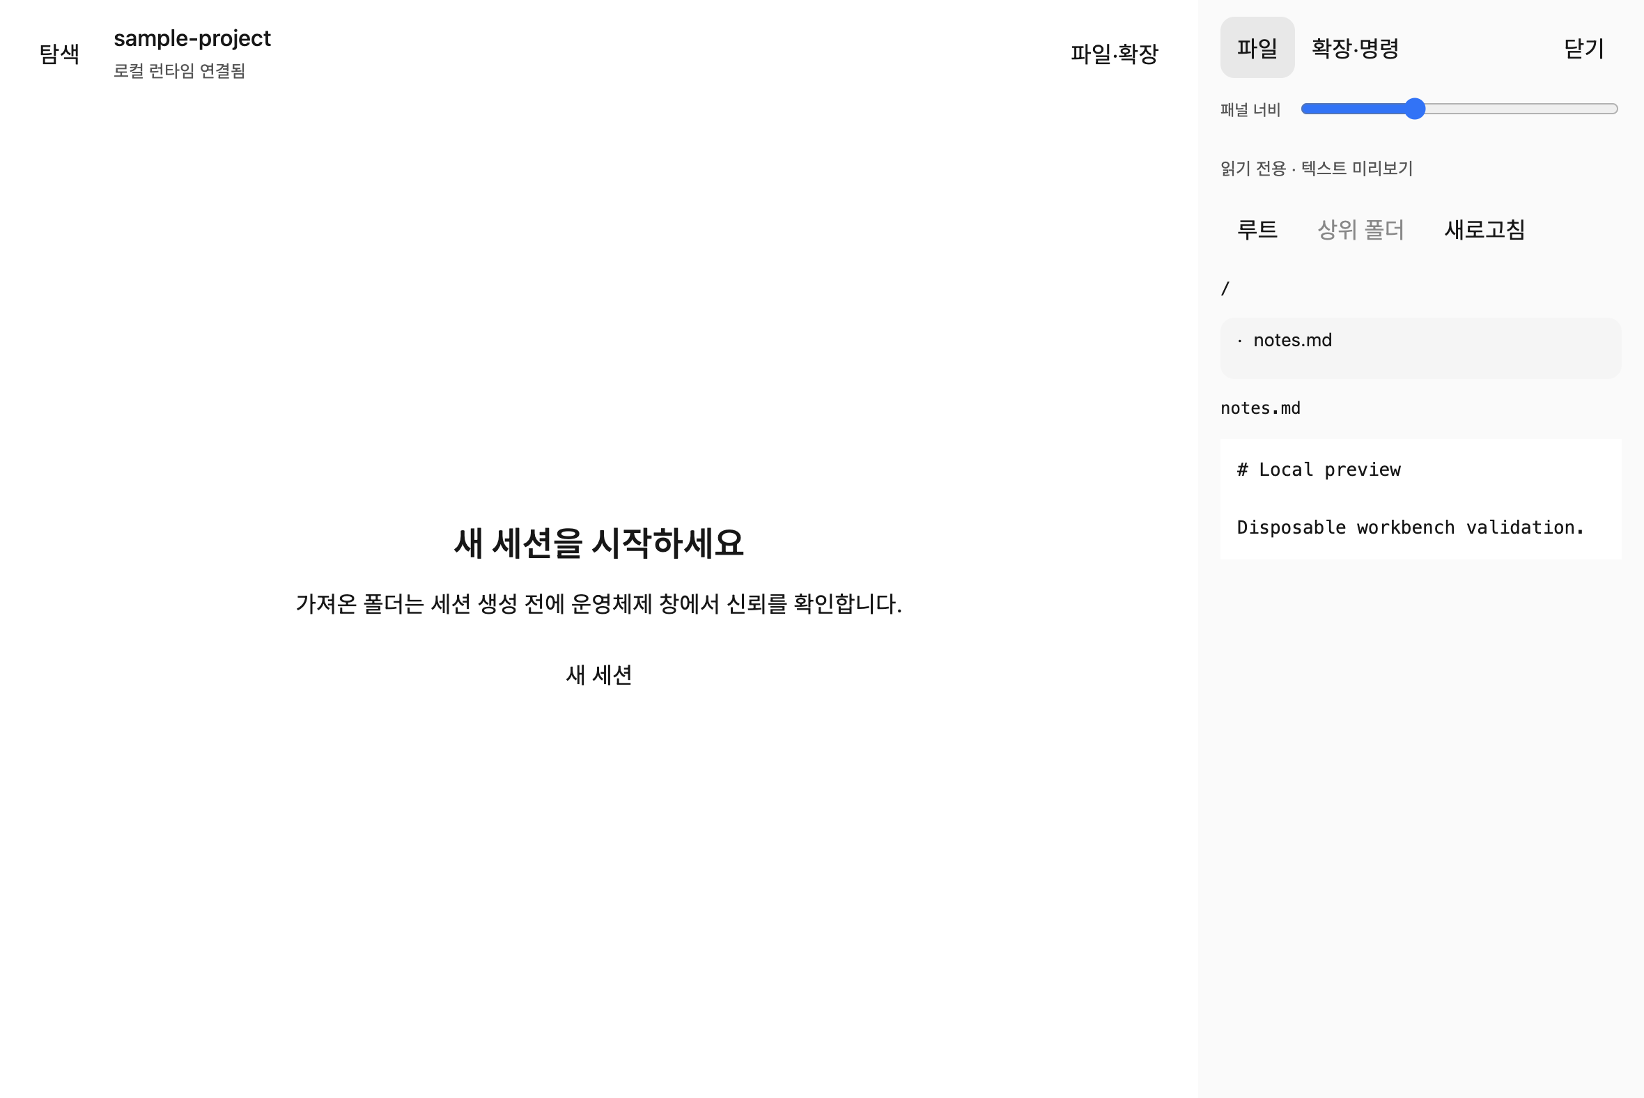Viewport: 1644px width, 1098px height.
Task: Click the sample-project title
Action: 192,38
